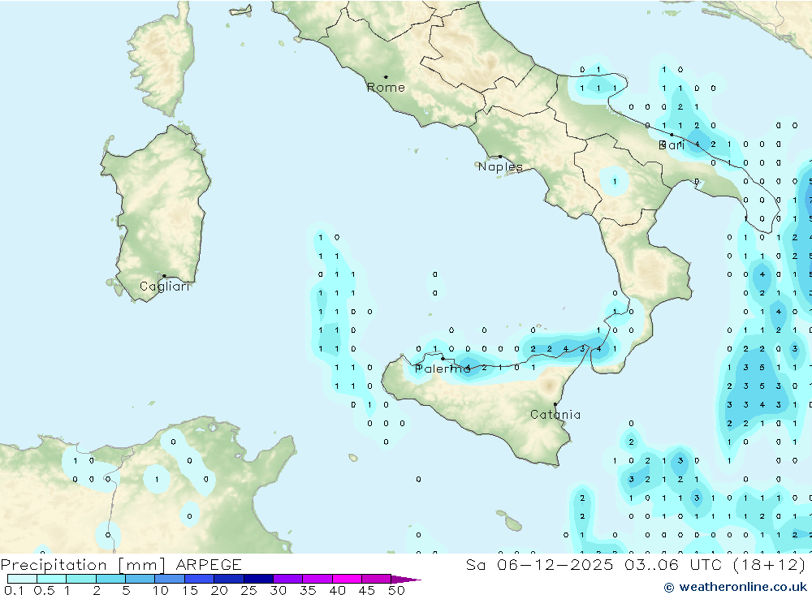The height and width of the screenshot is (595, 812).
Task: Click the legend value 45
Action: [x=367, y=590]
